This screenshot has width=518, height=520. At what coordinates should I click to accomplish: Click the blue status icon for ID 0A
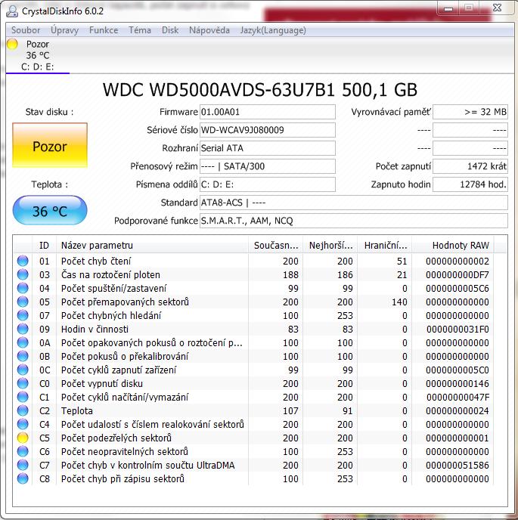23,342
